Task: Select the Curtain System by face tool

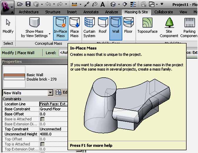Action: (89, 28)
